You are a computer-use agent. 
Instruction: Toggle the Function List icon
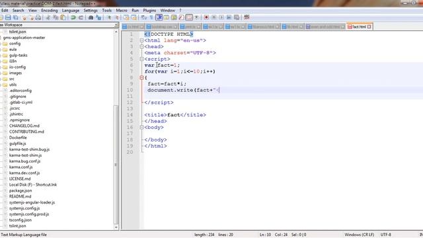click(181, 18)
